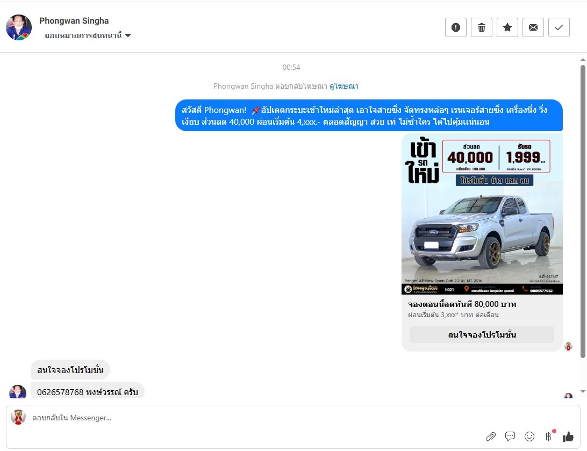Star this conversation as follow up
The image size is (587, 451).
[507, 27]
